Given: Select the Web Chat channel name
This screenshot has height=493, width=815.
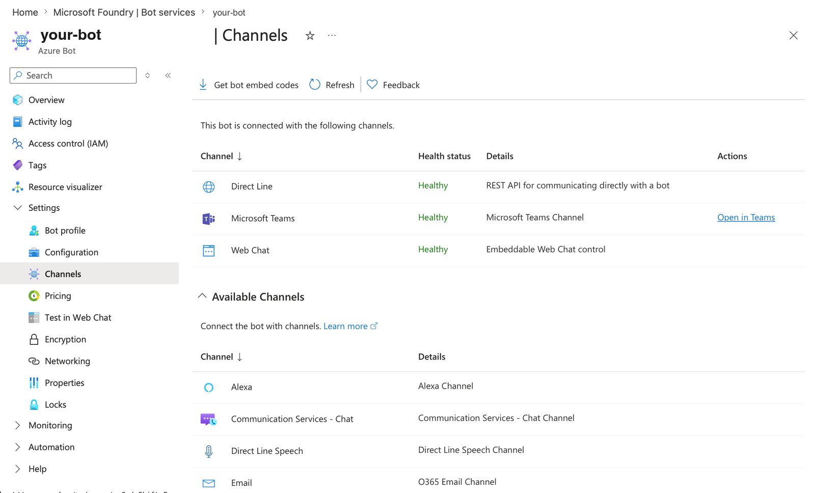Looking at the screenshot, I should [x=250, y=250].
